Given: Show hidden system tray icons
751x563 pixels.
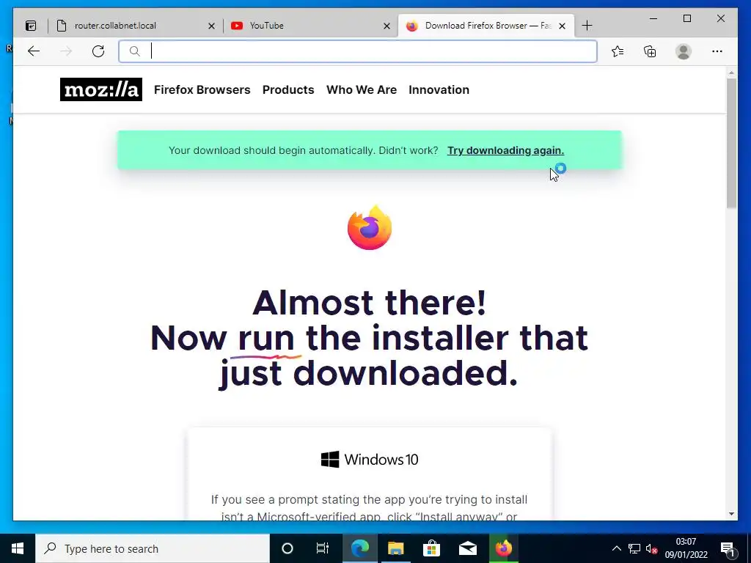Looking at the screenshot, I should point(616,548).
